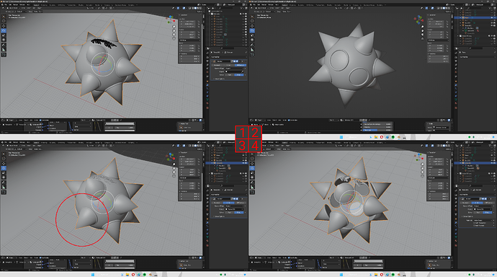Viewport: 497px width, 277px height.
Task: Choose Difference operation in top-left Boolean modifier
Action: point(241,65)
